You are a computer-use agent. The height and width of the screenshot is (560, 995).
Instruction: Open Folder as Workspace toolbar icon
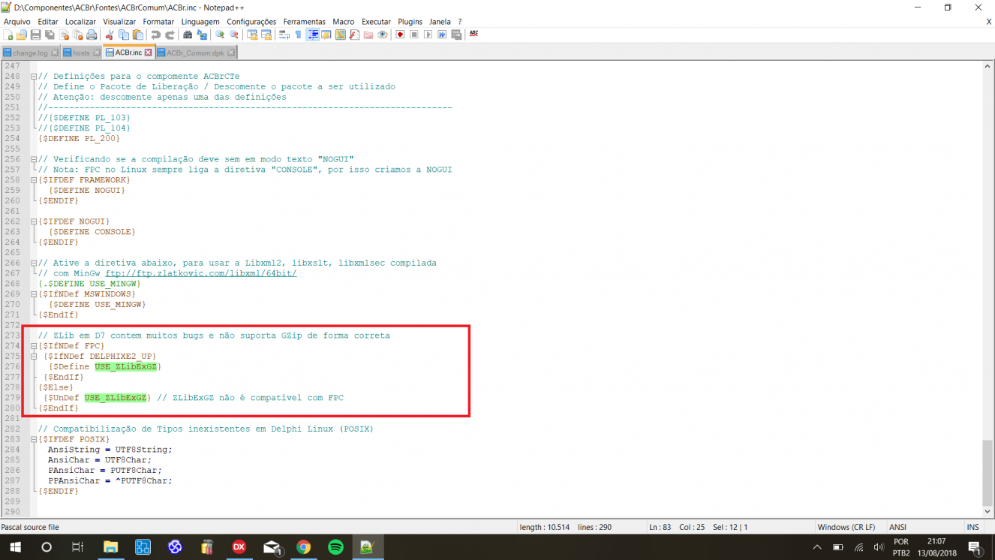368,35
